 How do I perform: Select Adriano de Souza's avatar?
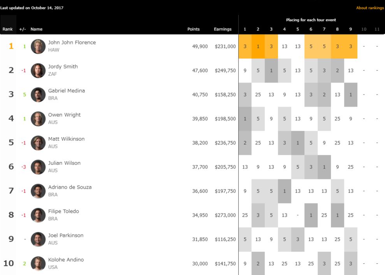[x=38, y=191]
